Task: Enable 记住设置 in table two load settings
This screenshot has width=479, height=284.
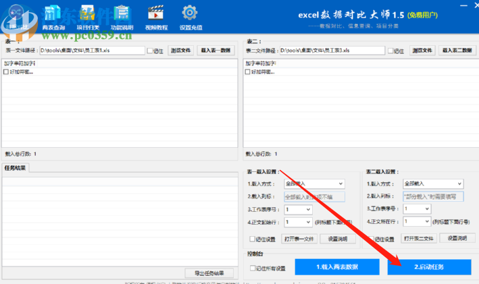Action: [371, 239]
